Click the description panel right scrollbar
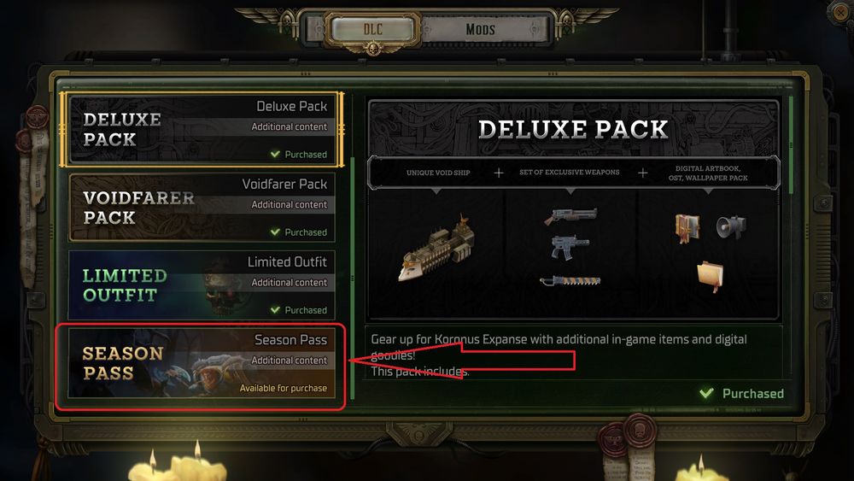854x481 pixels. (791, 145)
